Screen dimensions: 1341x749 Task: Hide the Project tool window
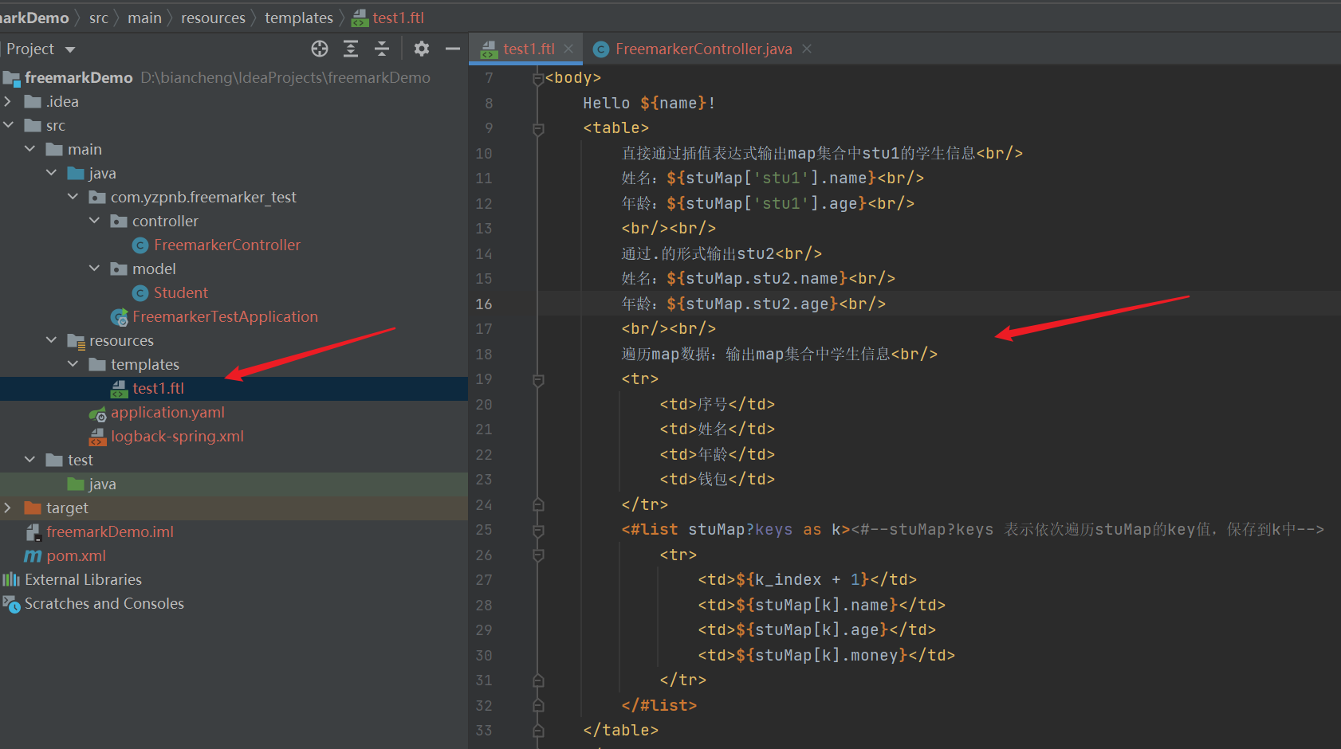(x=453, y=49)
